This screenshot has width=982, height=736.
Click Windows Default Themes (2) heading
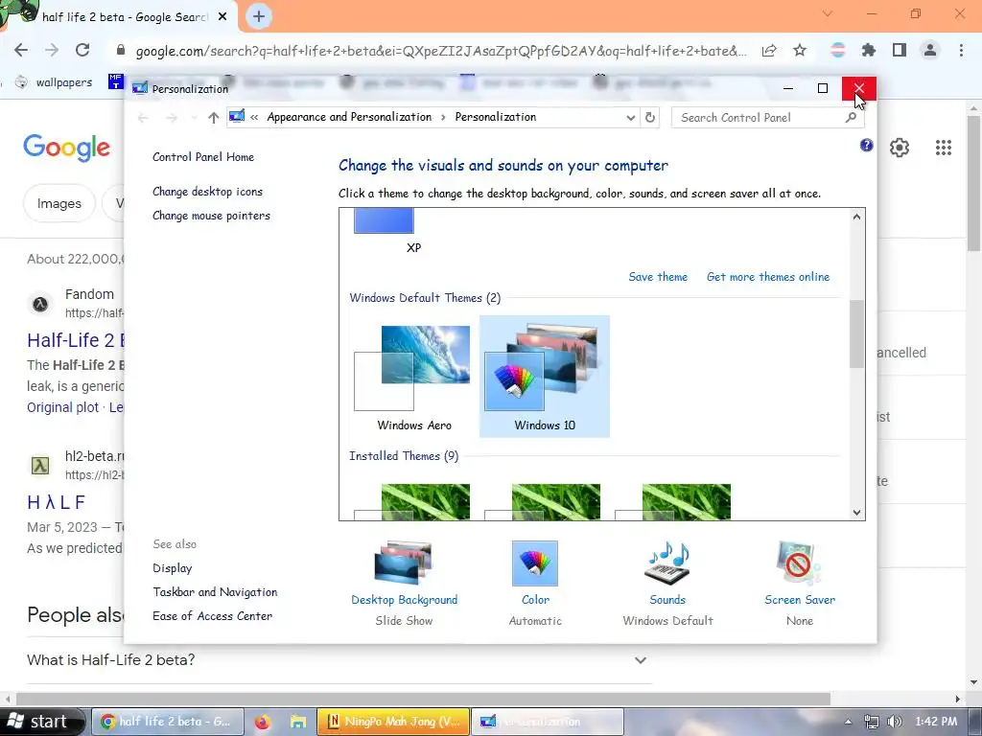coord(425,298)
